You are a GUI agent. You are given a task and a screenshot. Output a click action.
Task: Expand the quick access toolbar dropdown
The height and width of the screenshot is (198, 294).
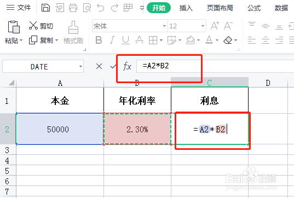point(142,8)
